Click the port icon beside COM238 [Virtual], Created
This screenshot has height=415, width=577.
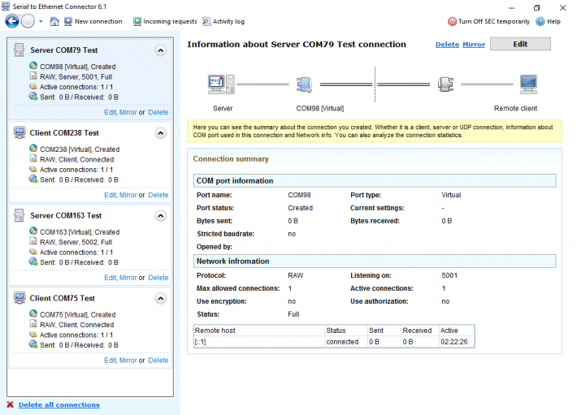tap(33, 149)
